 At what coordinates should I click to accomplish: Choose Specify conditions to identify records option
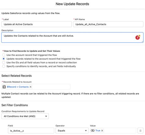(x=4, y=66)
